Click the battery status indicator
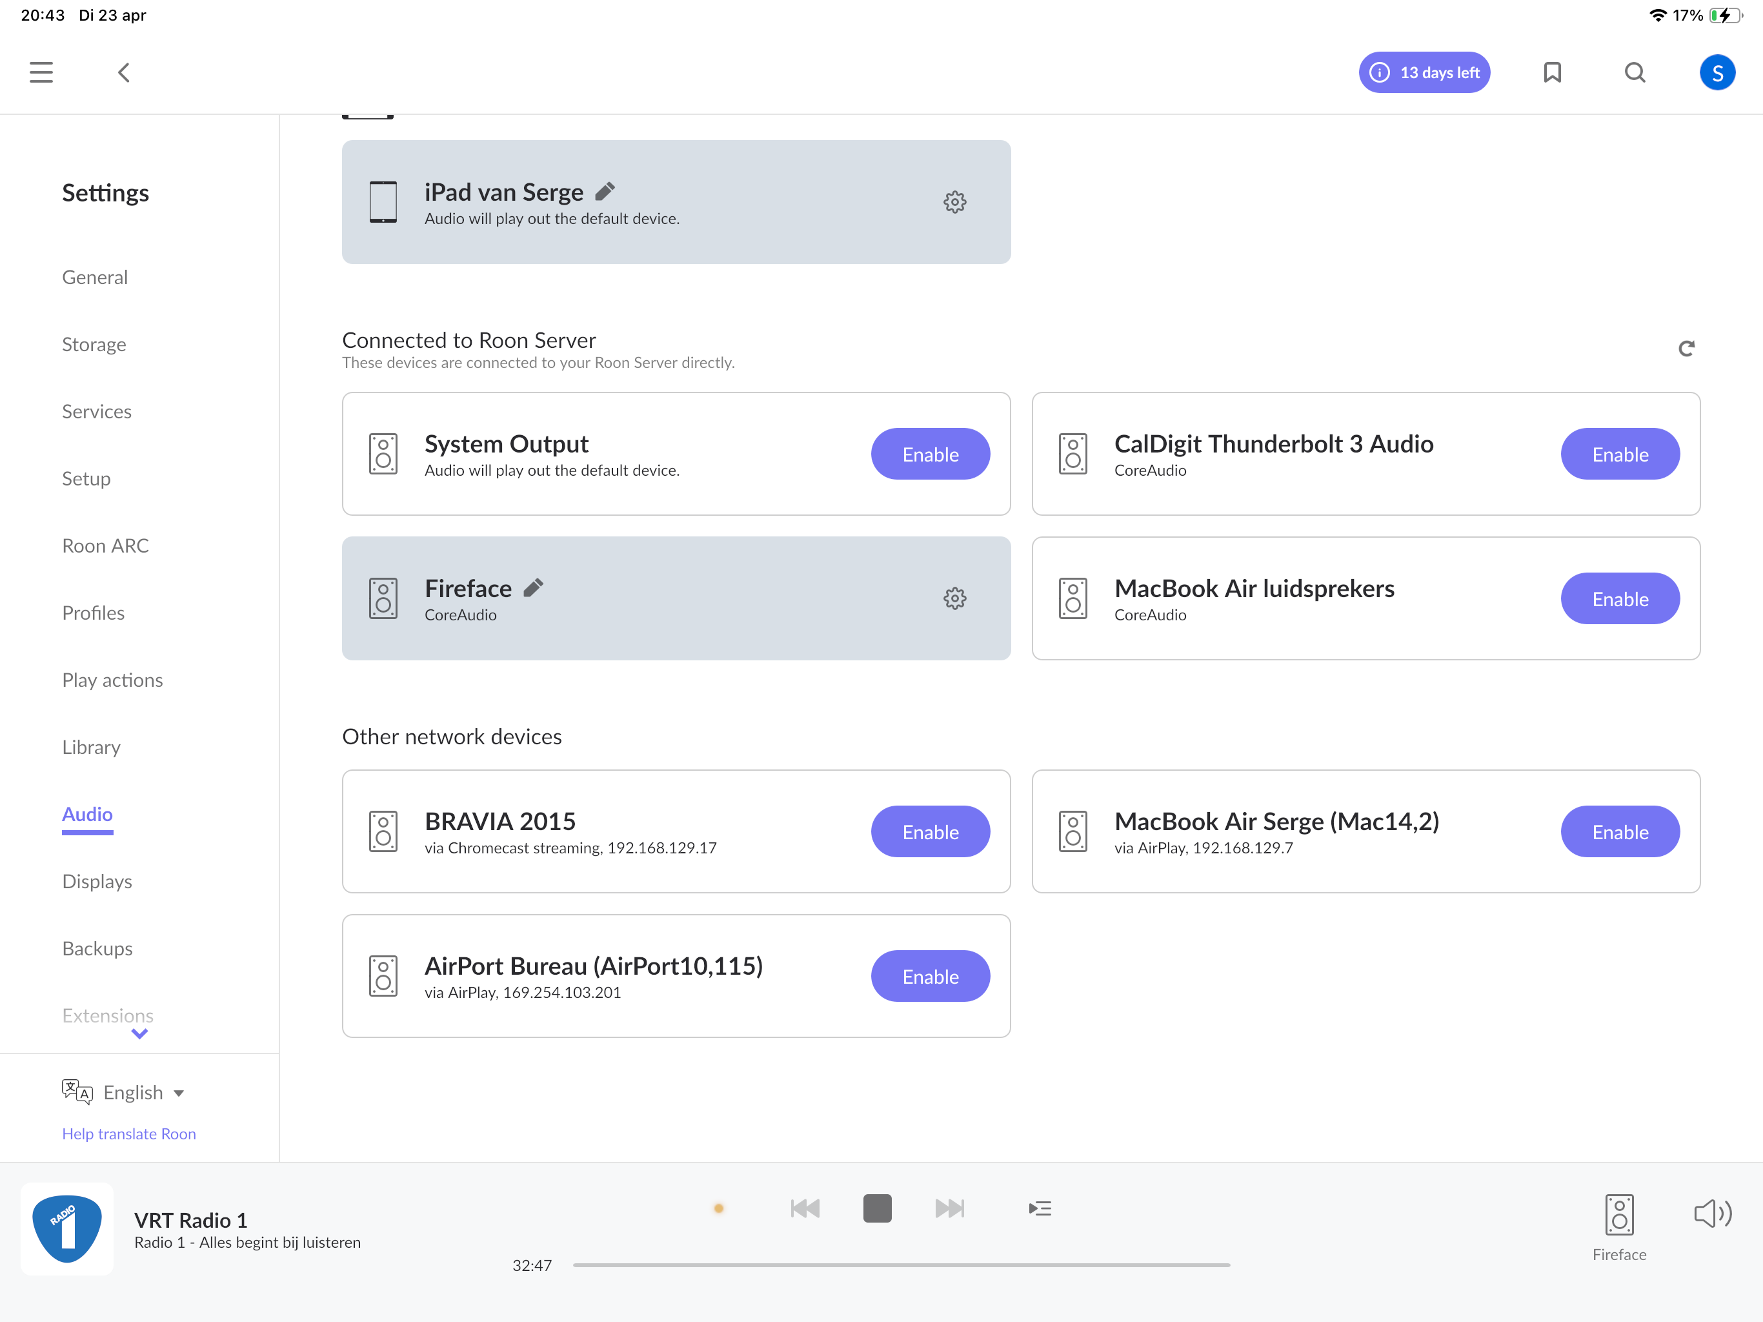Image resolution: width=1763 pixels, height=1322 pixels. click(1726, 15)
